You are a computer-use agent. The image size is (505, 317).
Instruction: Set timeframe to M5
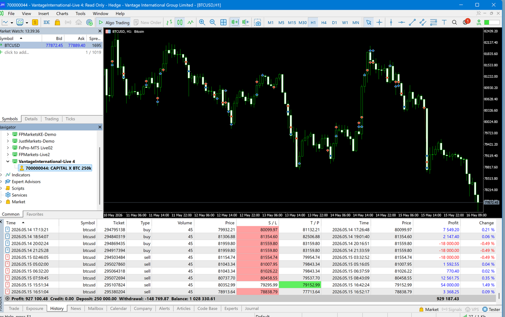coord(281,23)
